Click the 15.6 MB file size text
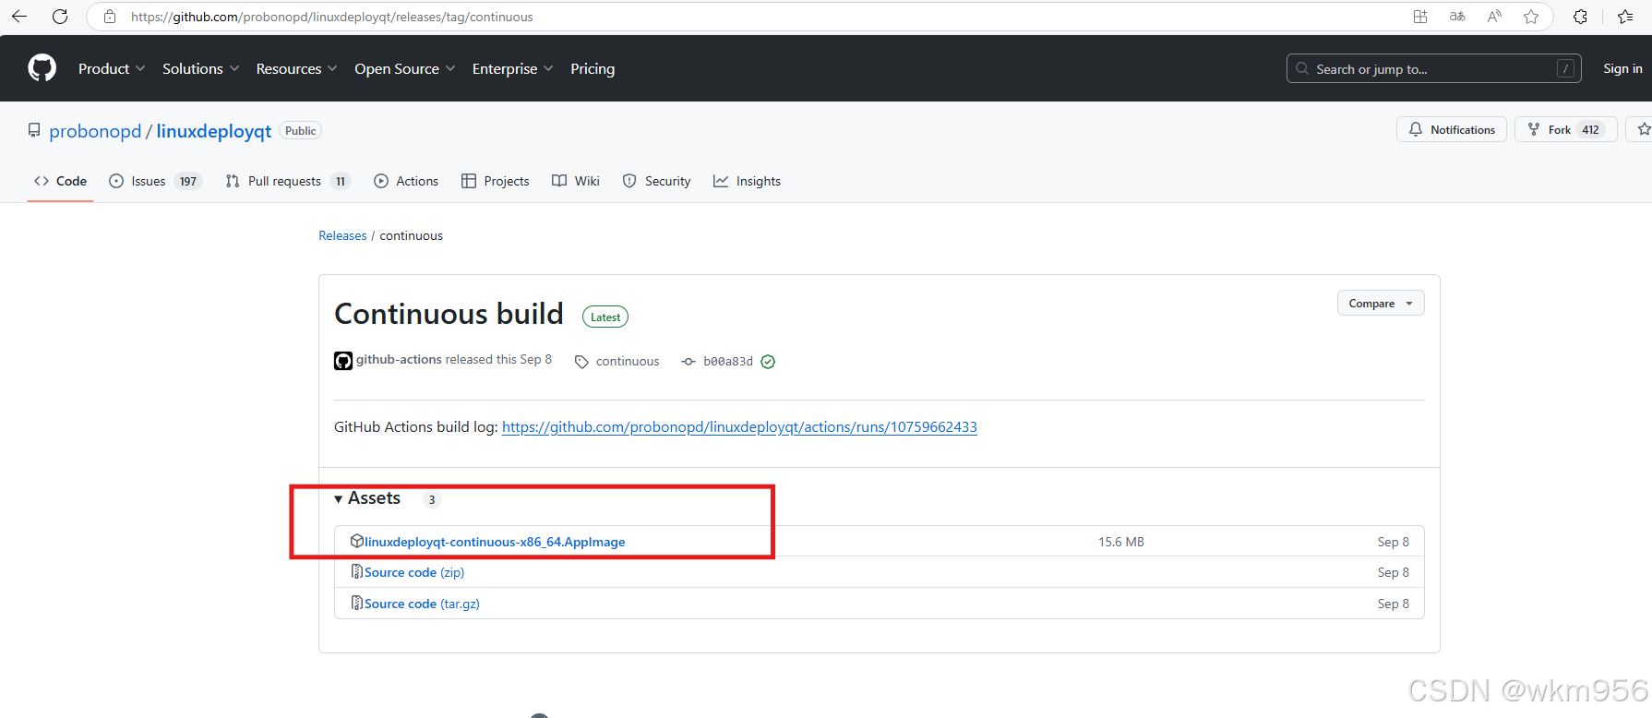1652x718 pixels. point(1121,542)
